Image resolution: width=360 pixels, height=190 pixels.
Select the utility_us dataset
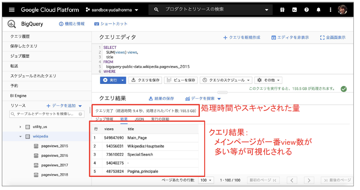coord(40,127)
